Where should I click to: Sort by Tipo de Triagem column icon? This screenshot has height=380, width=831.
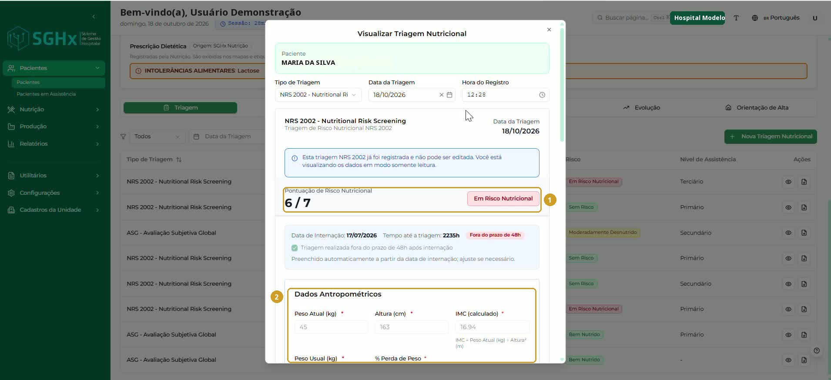tap(179, 160)
